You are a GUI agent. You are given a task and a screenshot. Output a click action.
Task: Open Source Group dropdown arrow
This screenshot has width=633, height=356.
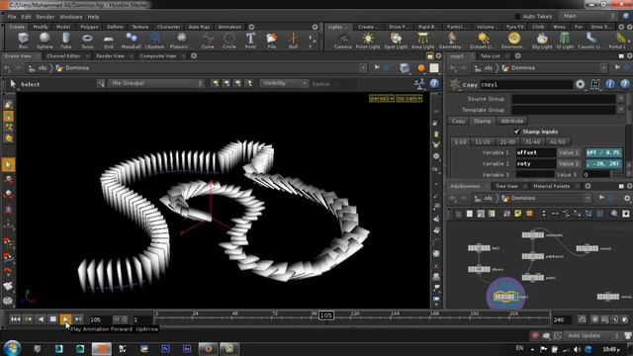[621, 99]
